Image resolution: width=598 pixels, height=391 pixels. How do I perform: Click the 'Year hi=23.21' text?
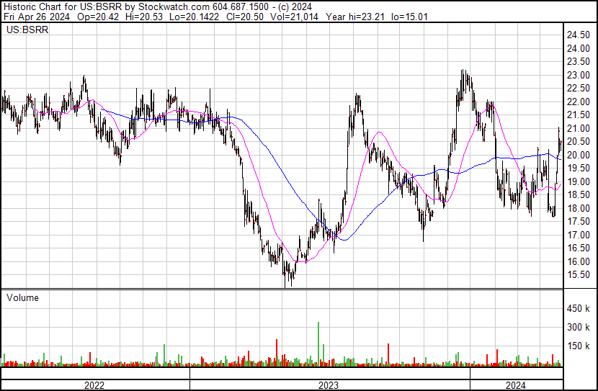click(x=355, y=17)
